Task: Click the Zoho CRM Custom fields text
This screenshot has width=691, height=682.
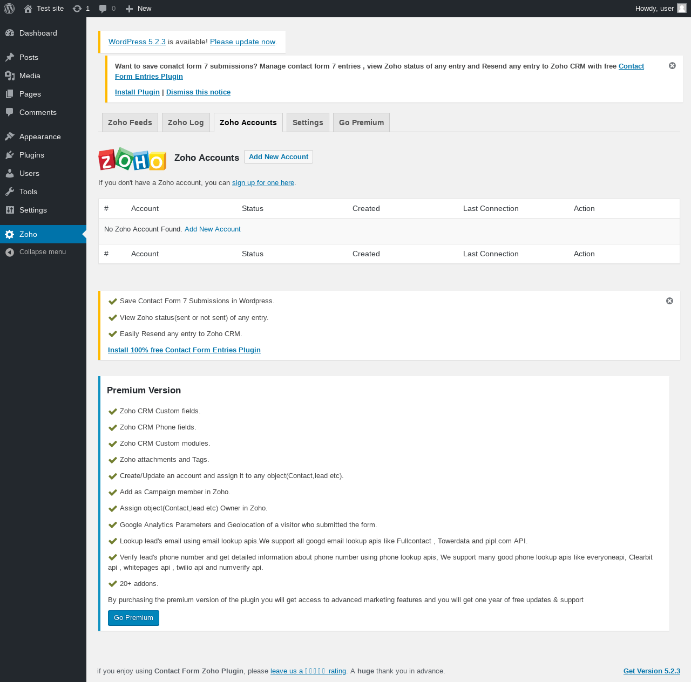Action: (x=160, y=411)
